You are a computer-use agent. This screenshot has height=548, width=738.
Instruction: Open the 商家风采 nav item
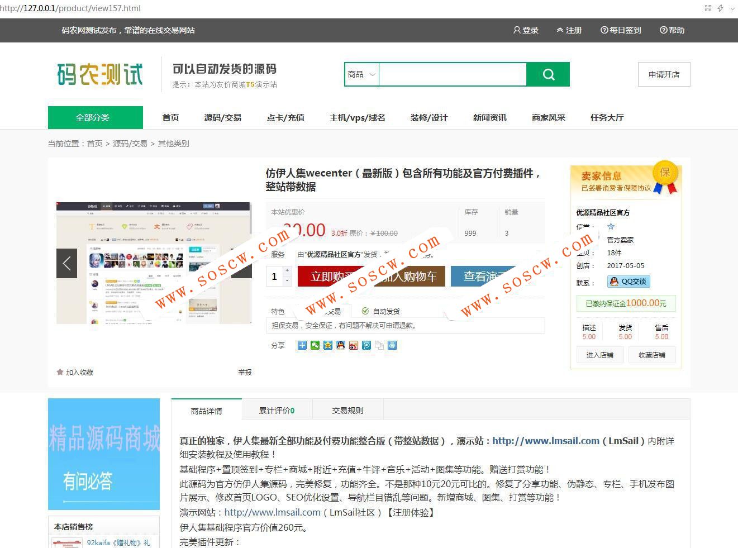pos(549,117)
